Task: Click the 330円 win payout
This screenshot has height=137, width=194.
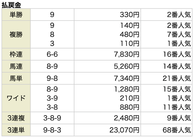Action: click(129, 14)
